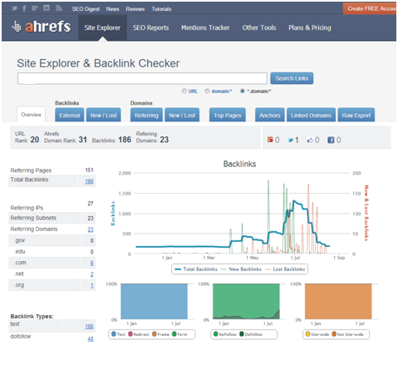The width and height of the screenshot is (398, 385).
Task: Click the Referring IPs row label
Action: 27,208
